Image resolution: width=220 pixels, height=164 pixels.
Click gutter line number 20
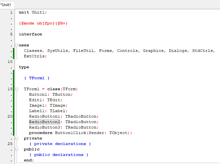pos(10,116)
